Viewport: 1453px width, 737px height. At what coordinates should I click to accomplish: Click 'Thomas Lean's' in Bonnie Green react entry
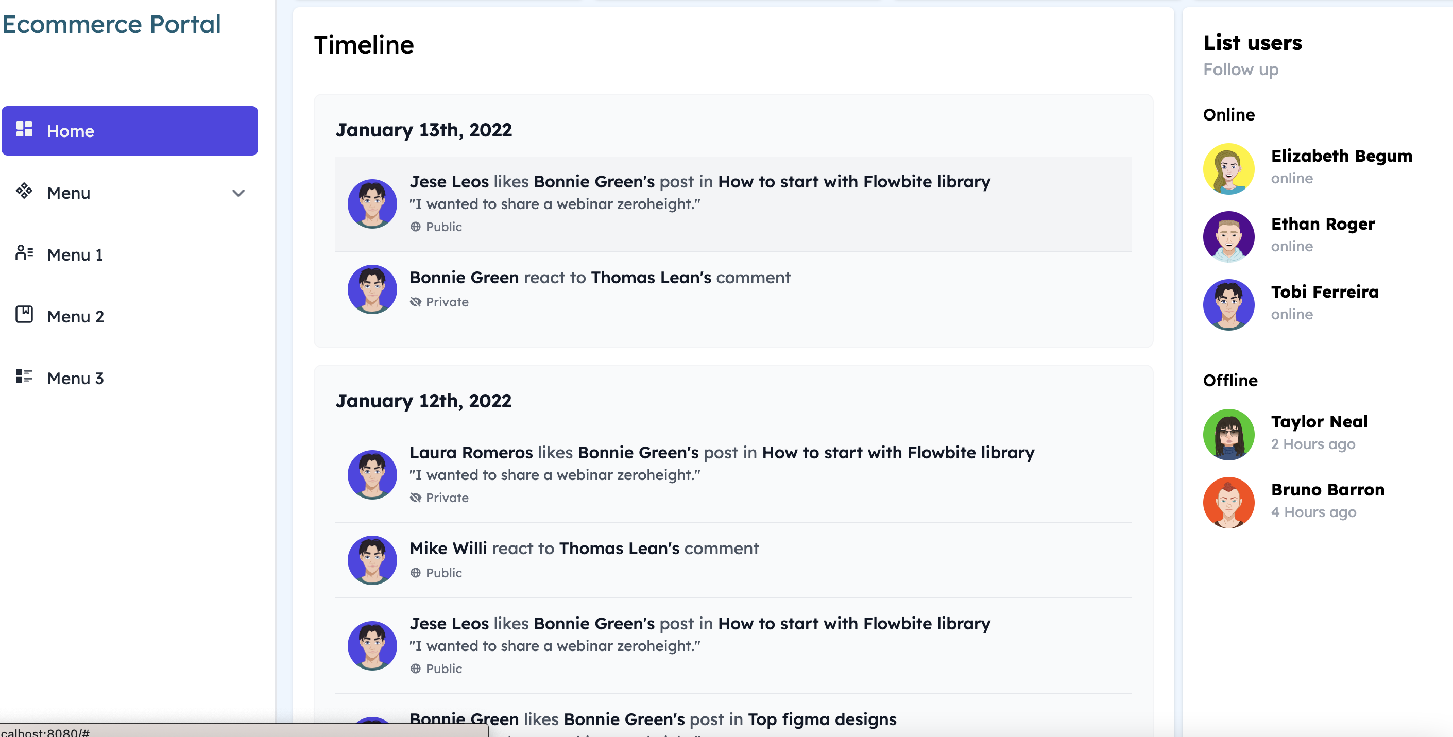click(651, 278)
